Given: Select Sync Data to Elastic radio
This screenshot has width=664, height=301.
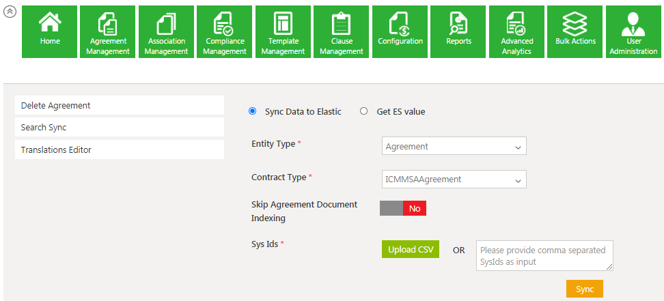Looking at the screenshot, I should point(253,111).
